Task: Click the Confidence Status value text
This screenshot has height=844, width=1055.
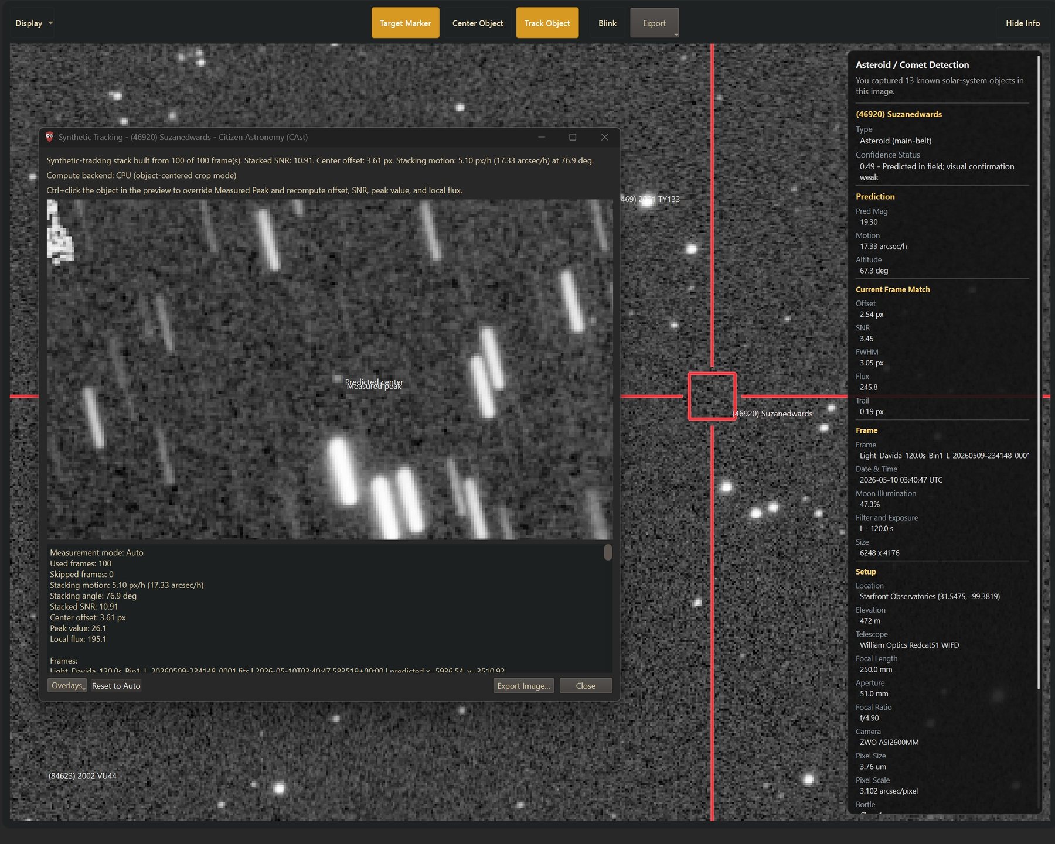Action: pyautogui.click(x=937, y=172)
